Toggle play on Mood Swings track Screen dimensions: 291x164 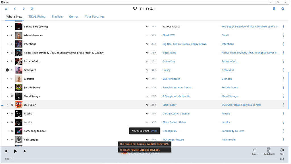(7, 96)
